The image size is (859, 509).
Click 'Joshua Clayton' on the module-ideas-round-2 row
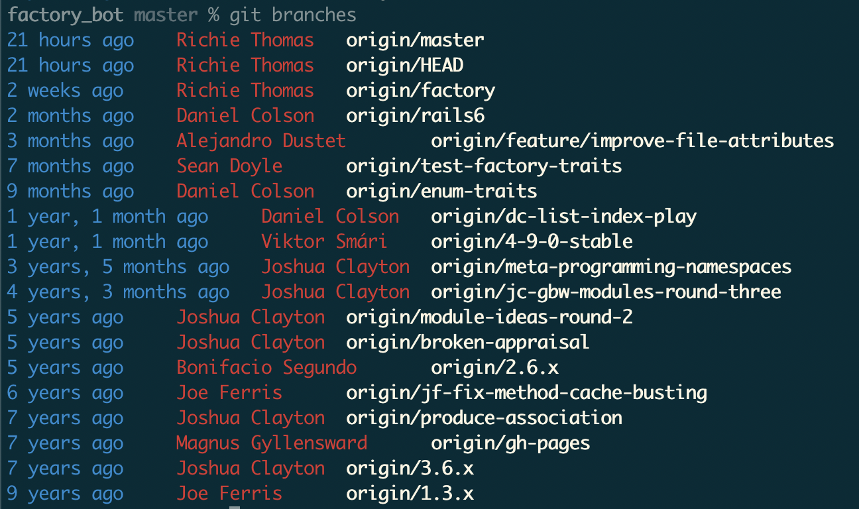251,317
